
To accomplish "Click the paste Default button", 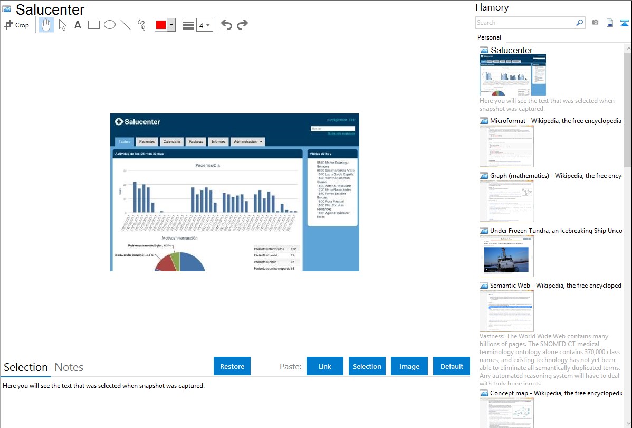I will pos(452,366).
